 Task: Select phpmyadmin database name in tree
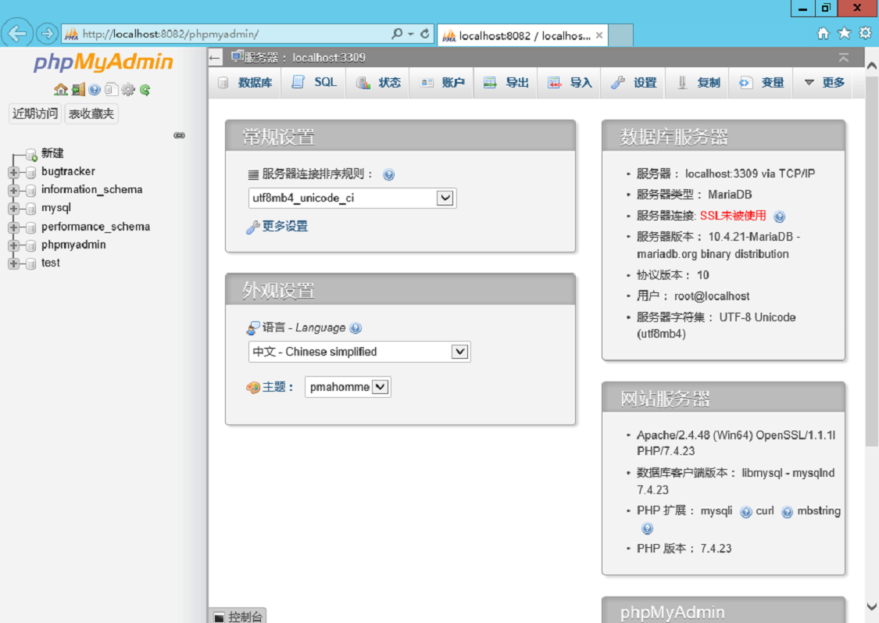(x=73, y=245)
